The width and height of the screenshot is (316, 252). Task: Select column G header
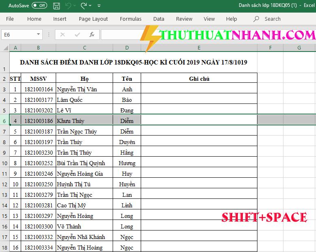pos(299,48)
